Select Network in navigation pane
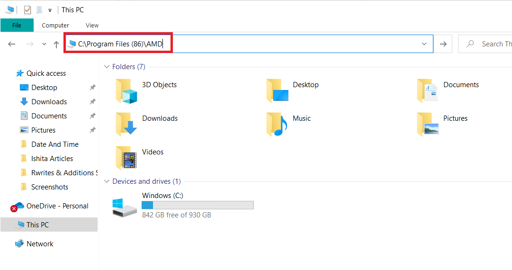This screenshot has width=512, height=270. (x=40, y=244)
